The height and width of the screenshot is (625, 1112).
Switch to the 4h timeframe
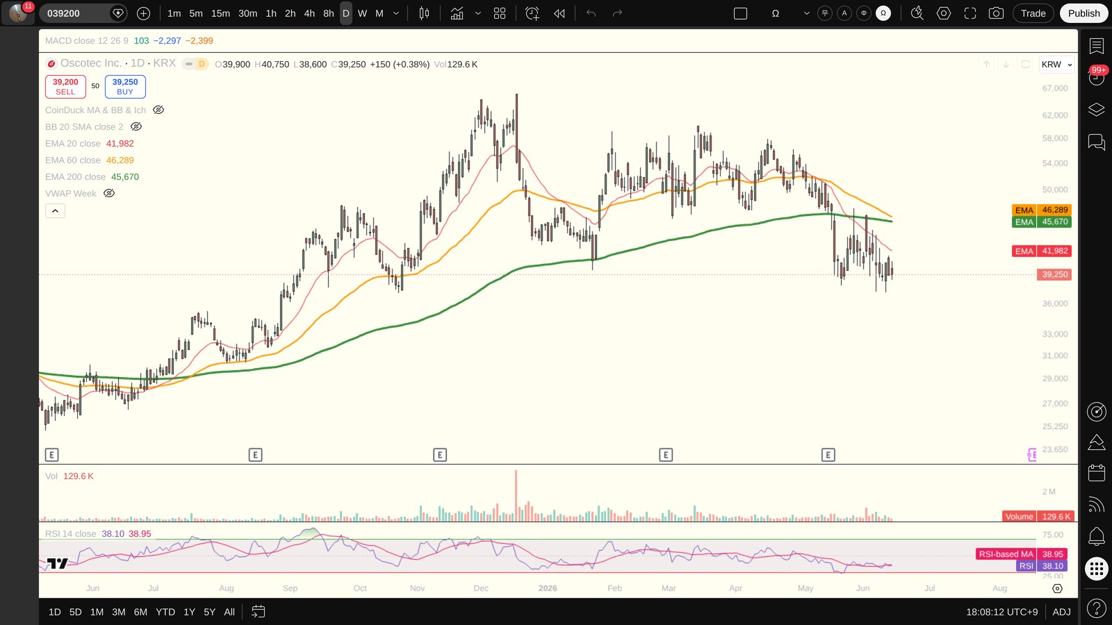click(x=309, y=13)
